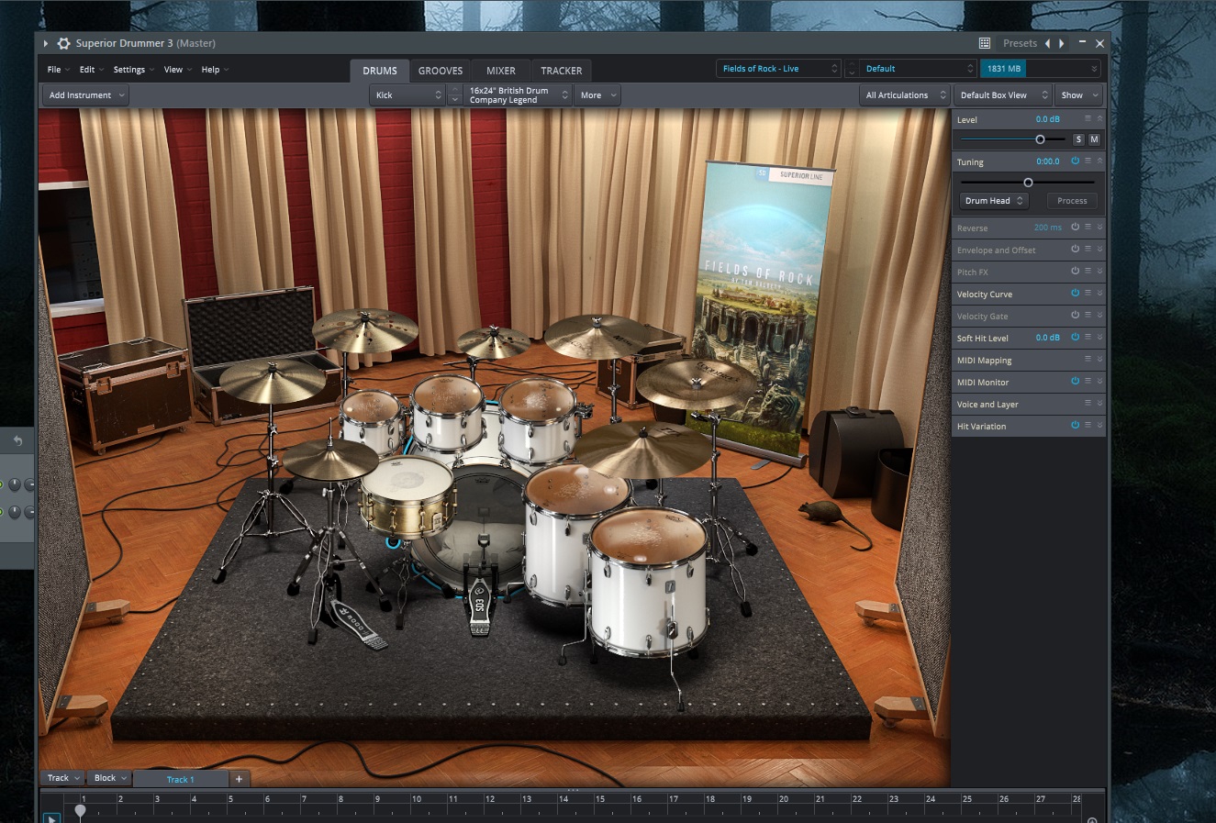Open the Envelope and Offset hamburger menu

pyautogui.click(x=1088, y=250)
